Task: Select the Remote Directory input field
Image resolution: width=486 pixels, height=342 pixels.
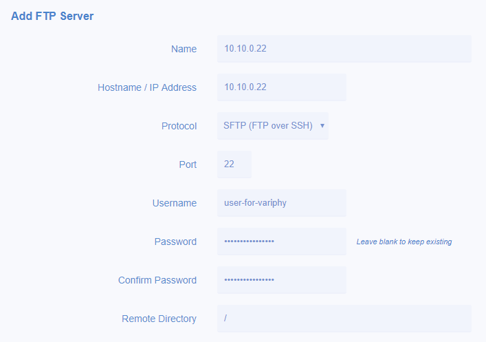Action: coord(344,319)
